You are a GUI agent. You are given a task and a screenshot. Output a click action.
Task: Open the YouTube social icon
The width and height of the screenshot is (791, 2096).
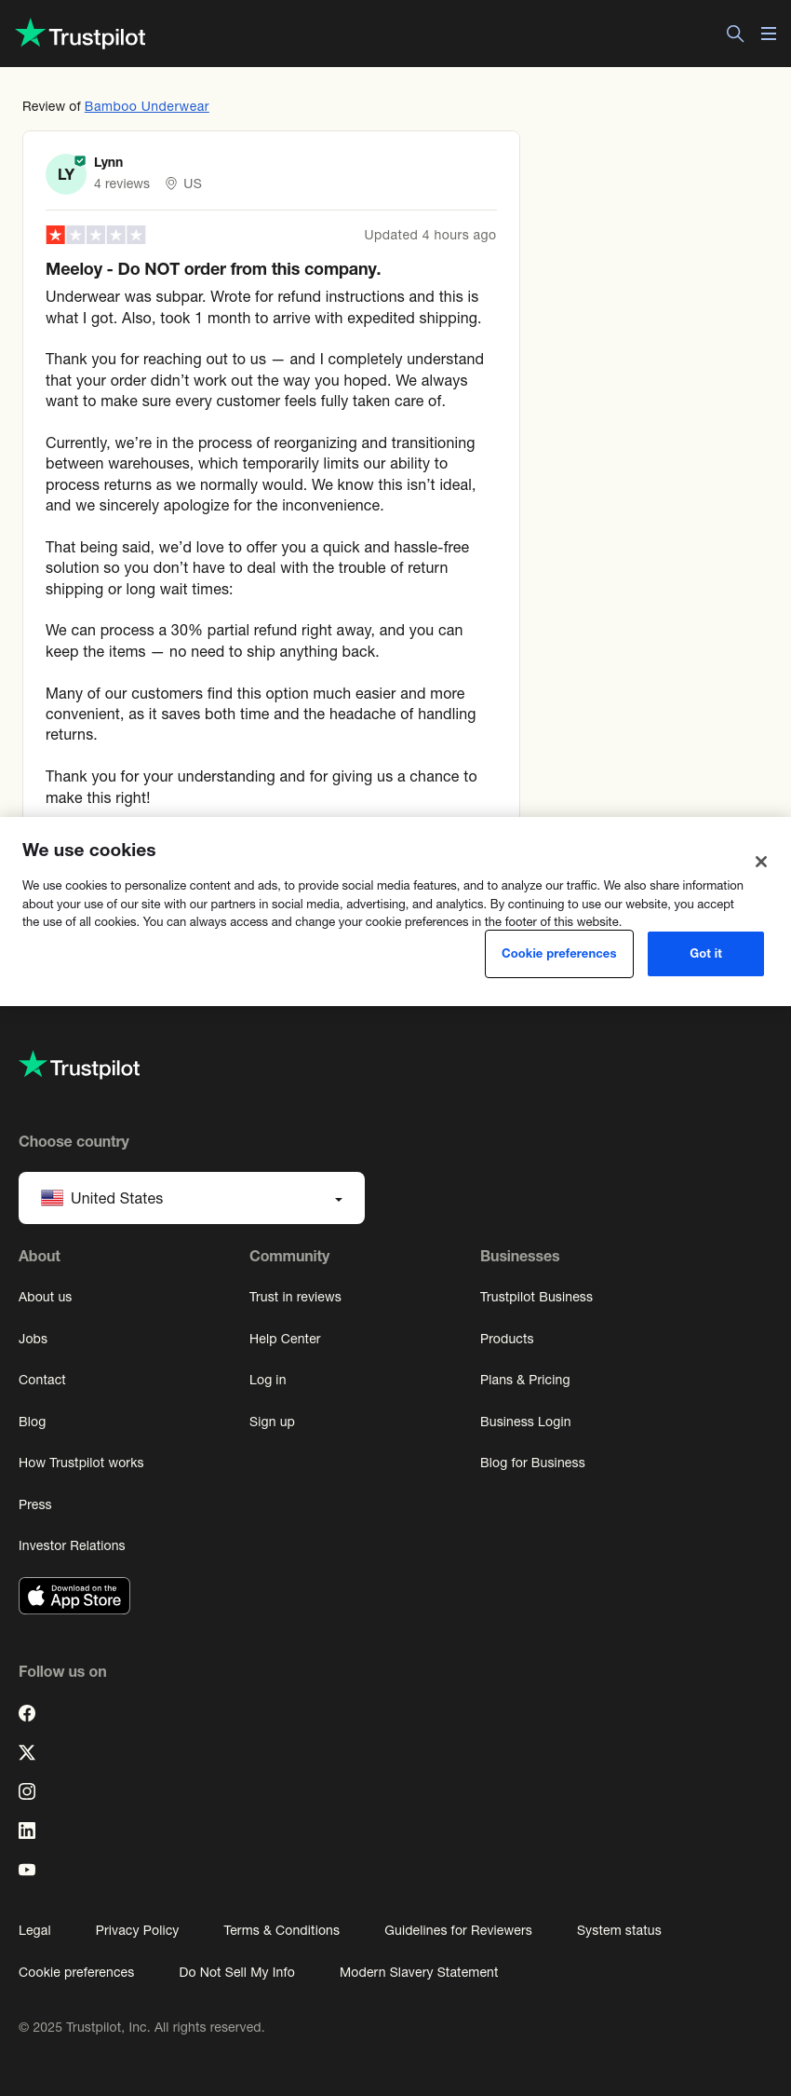27,1870
